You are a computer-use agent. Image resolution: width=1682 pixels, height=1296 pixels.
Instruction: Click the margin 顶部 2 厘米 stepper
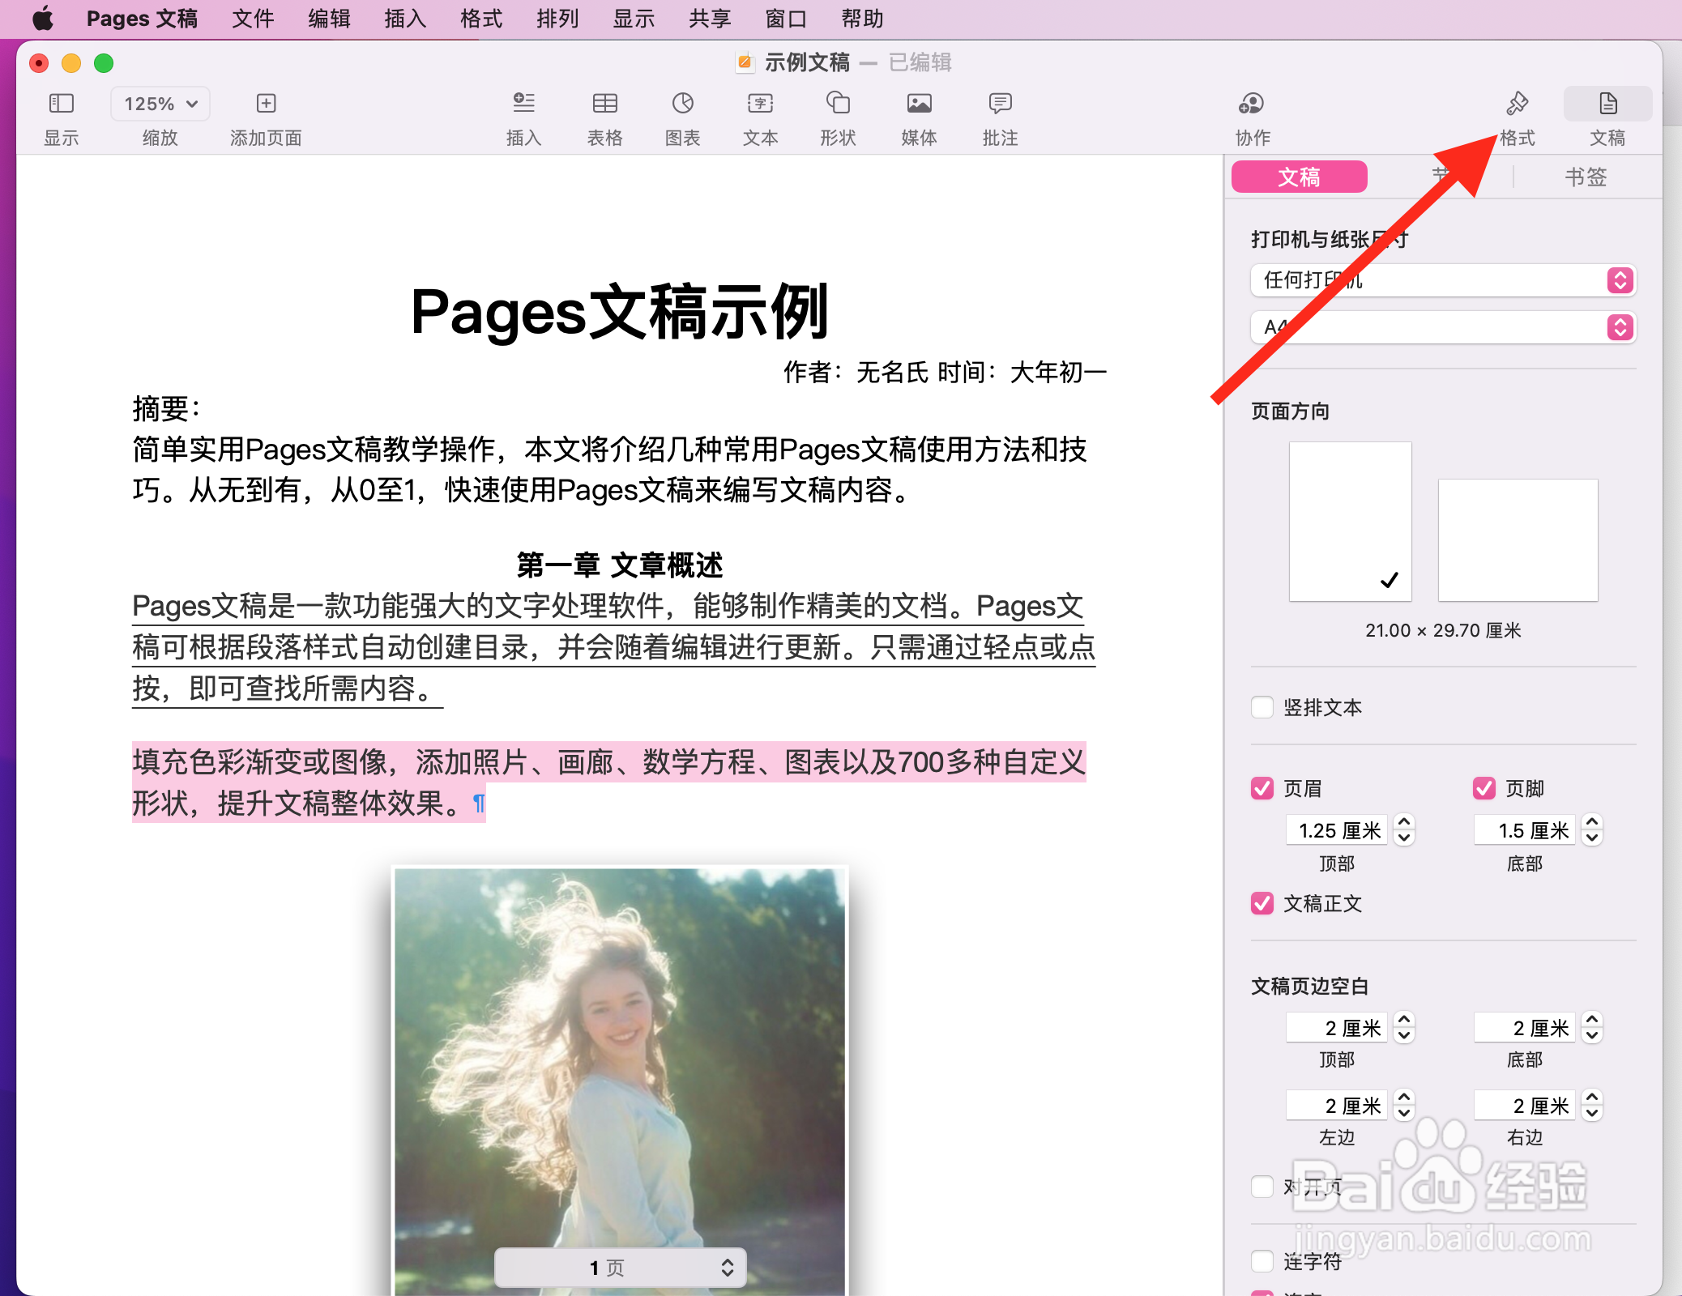pos(1404,1028)
